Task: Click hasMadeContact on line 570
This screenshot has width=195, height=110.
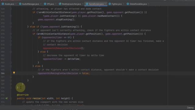Action: coord(107,16)
